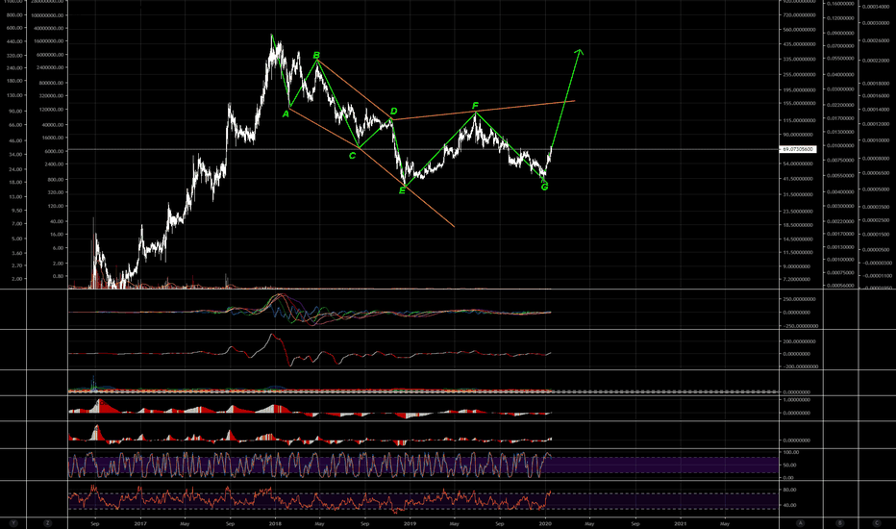
Task: Click the 2400.00 value on left scale
Action: click(x=55, y=164)
